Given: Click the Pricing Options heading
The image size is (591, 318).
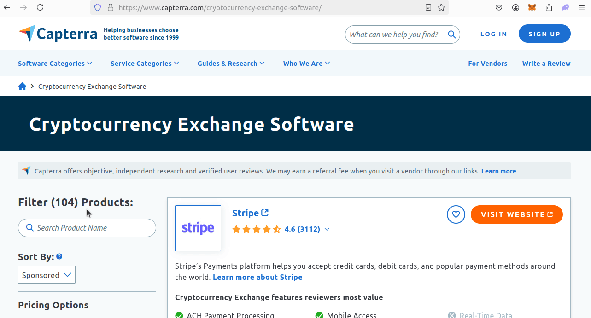Looking at the screenshot, I should 53,305.
